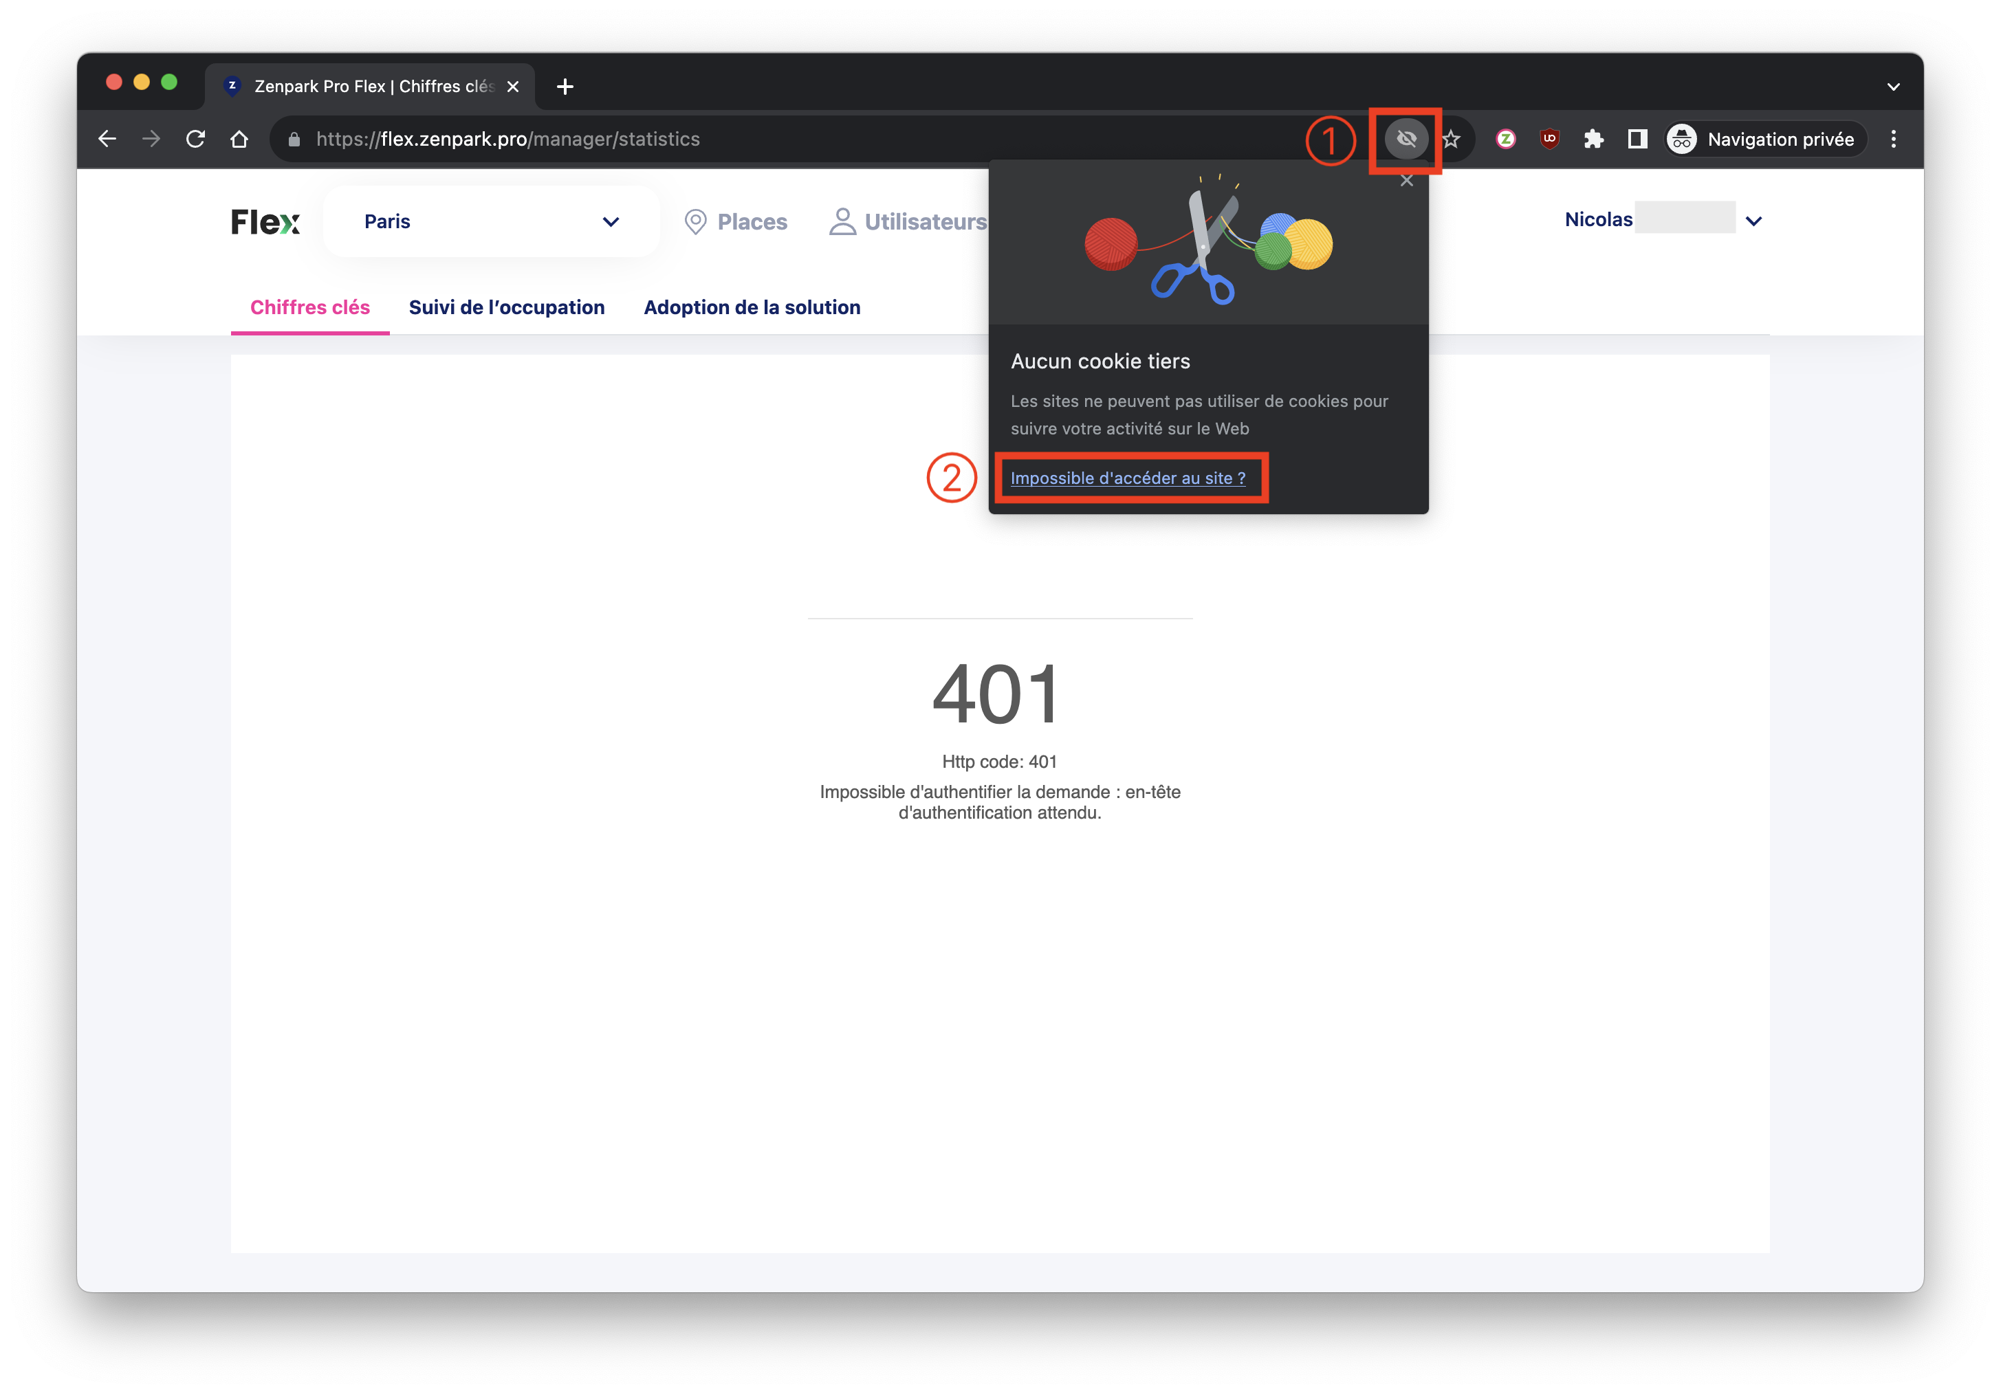Click the browser forward arrow
The height and width of the screenshot is (1394, 2001).
click(152, 140)
